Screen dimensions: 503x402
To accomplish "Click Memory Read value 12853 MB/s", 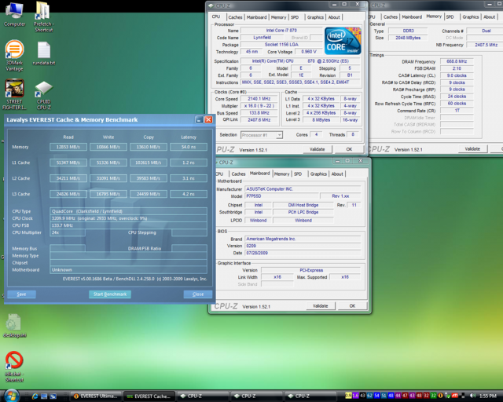I will (x=68, y=147).
